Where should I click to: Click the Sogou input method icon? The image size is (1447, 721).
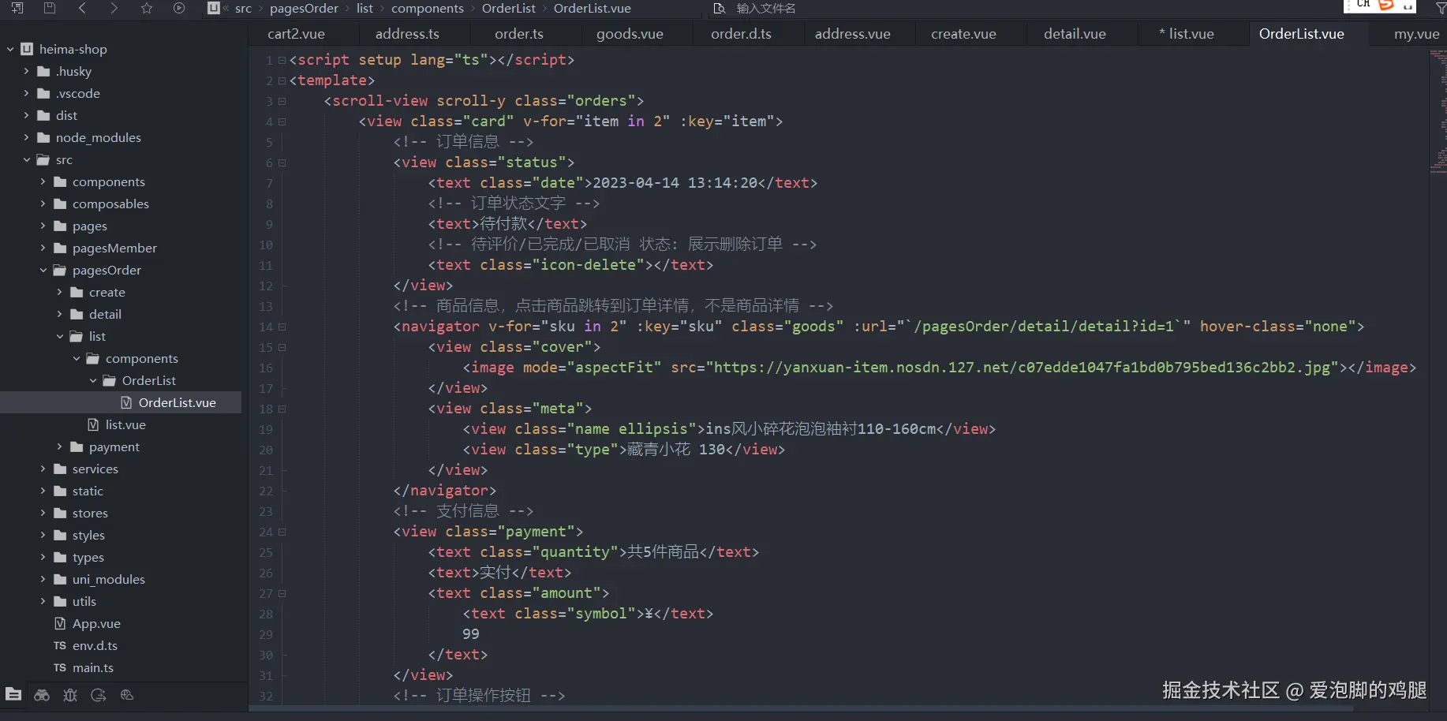click(1386, 6)
